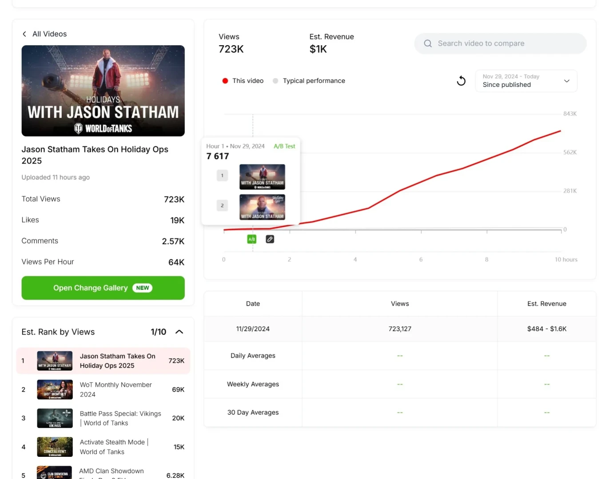The height and width of the screenshot is (479, 609).
Task: Open Activate Stealth Mode video thumbnail
Action: pyautogui.click(x=55, y=447)
